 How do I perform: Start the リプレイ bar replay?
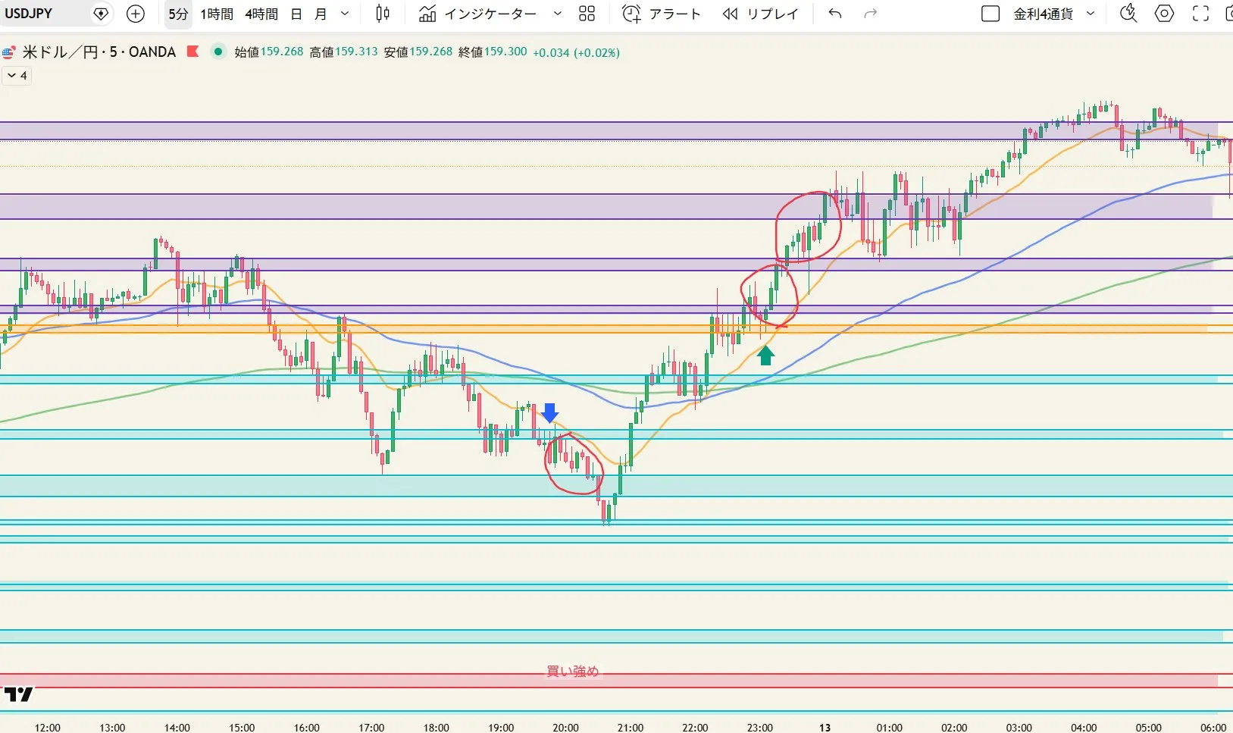tap(760, 14)
